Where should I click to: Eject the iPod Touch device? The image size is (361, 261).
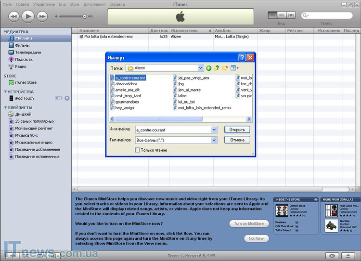click(67, 98)
